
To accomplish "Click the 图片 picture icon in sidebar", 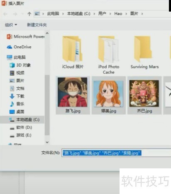I will click(x=12, y=81).
